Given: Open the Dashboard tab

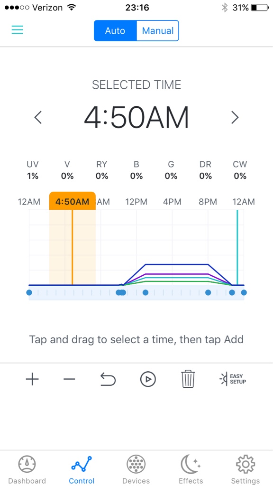Looking at the screenshot, I should pyautogui.click(x=27, y=469).
